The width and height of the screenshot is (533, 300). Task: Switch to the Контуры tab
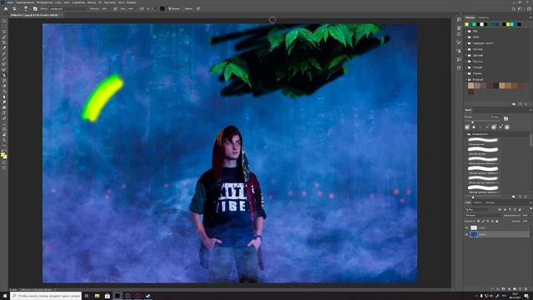point(490,202)
